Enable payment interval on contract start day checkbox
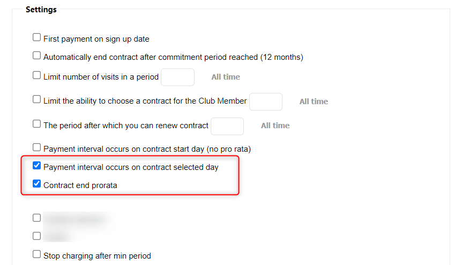The image size is (454, 265). tap(36, 147)
